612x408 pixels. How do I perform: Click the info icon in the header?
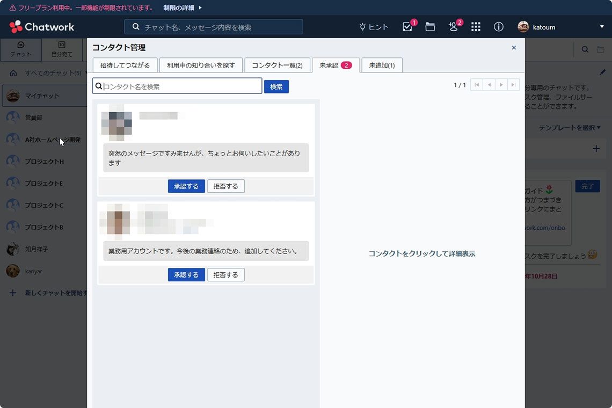tap(498, 26)
